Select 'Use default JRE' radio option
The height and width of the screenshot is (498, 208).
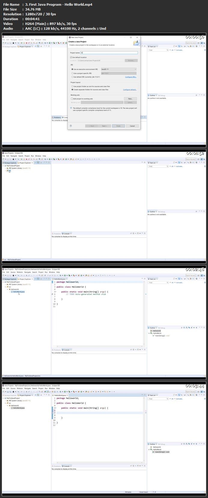point(72,77)
